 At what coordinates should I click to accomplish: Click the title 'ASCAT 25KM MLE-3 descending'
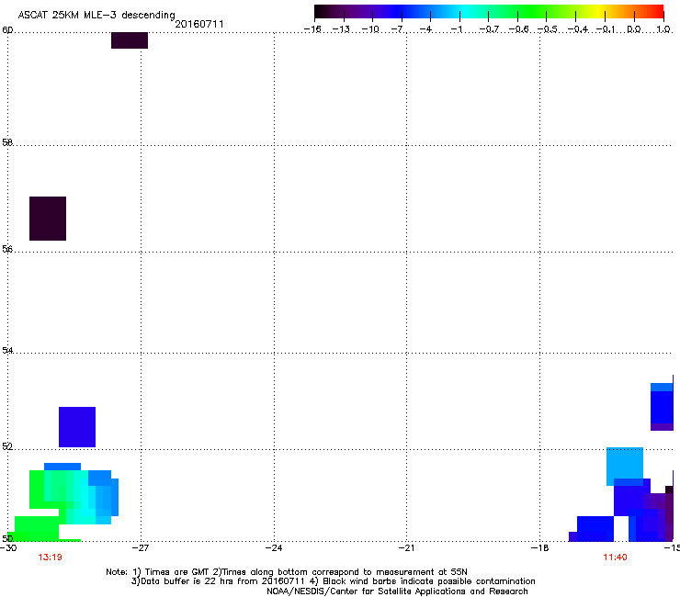tap(96, 15)
